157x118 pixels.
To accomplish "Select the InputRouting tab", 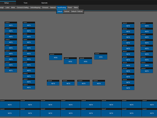I will click(62, 8).
